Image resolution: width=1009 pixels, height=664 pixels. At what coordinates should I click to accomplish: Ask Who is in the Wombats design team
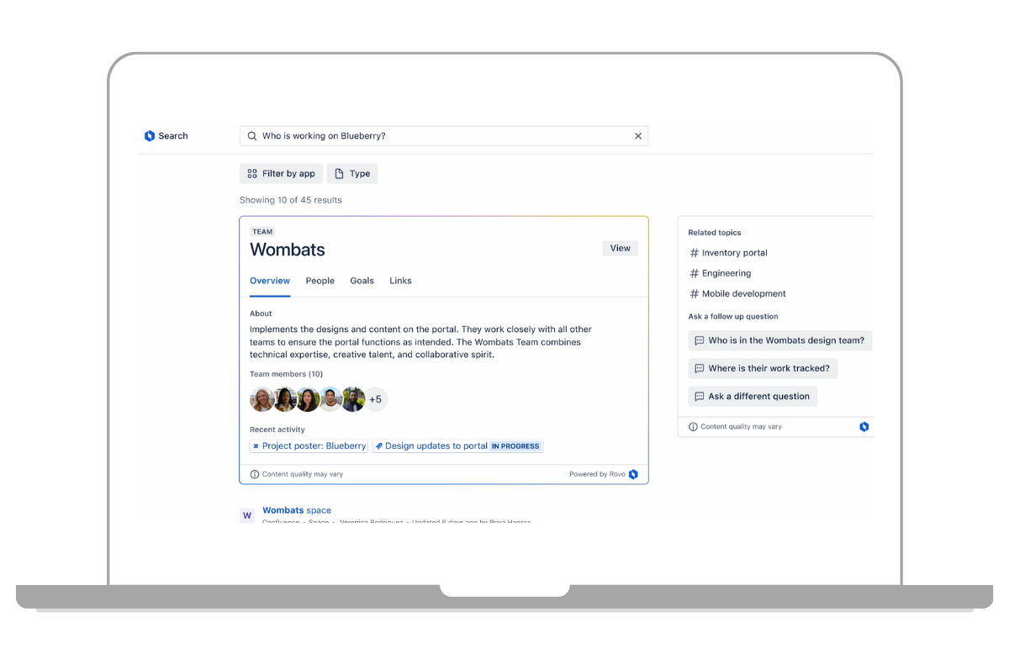click(780, 340)
